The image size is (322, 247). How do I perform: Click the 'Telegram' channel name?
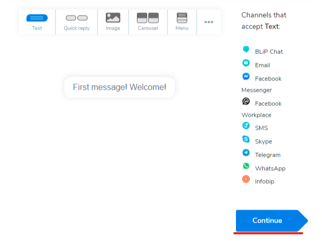point(268,155)
